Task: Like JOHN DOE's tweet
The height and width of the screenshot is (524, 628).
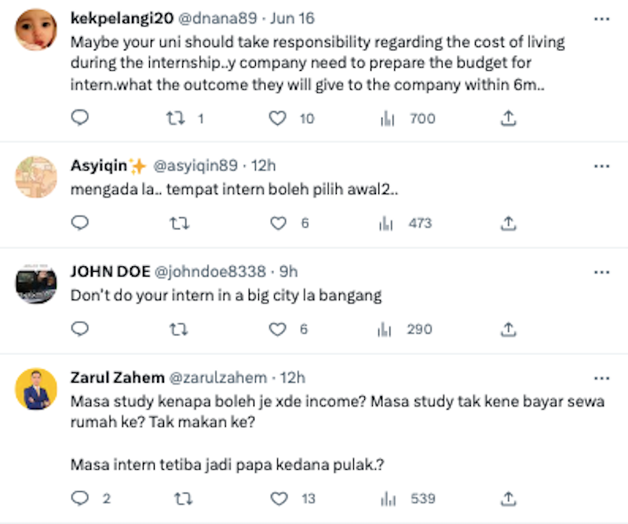Action: [277, 329]
